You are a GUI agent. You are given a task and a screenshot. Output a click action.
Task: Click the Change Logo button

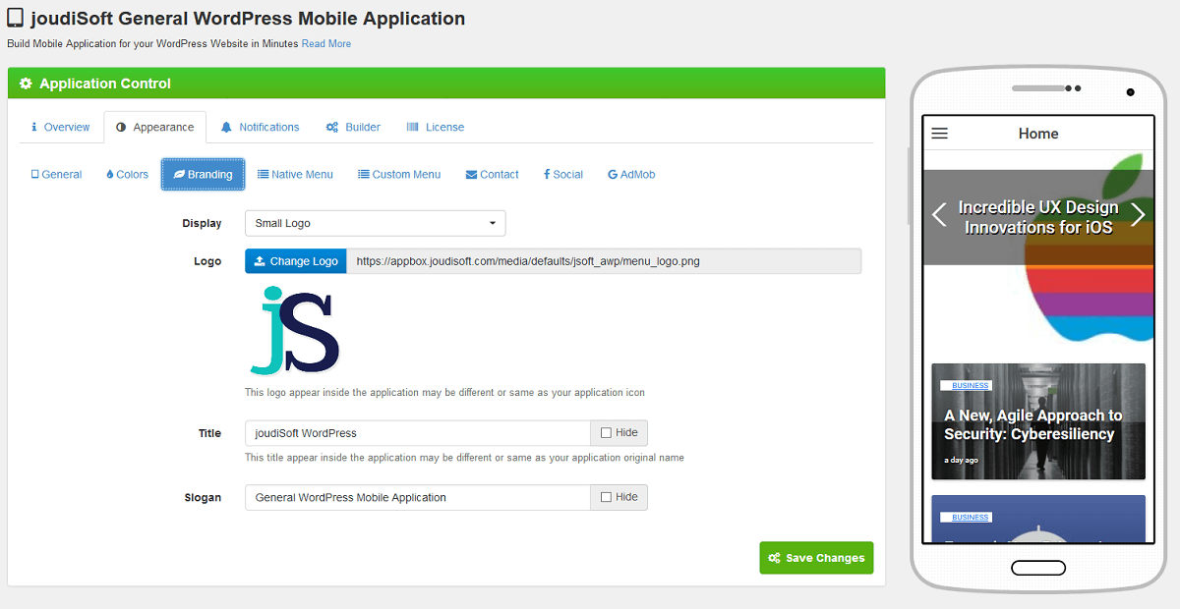point(295,261)
